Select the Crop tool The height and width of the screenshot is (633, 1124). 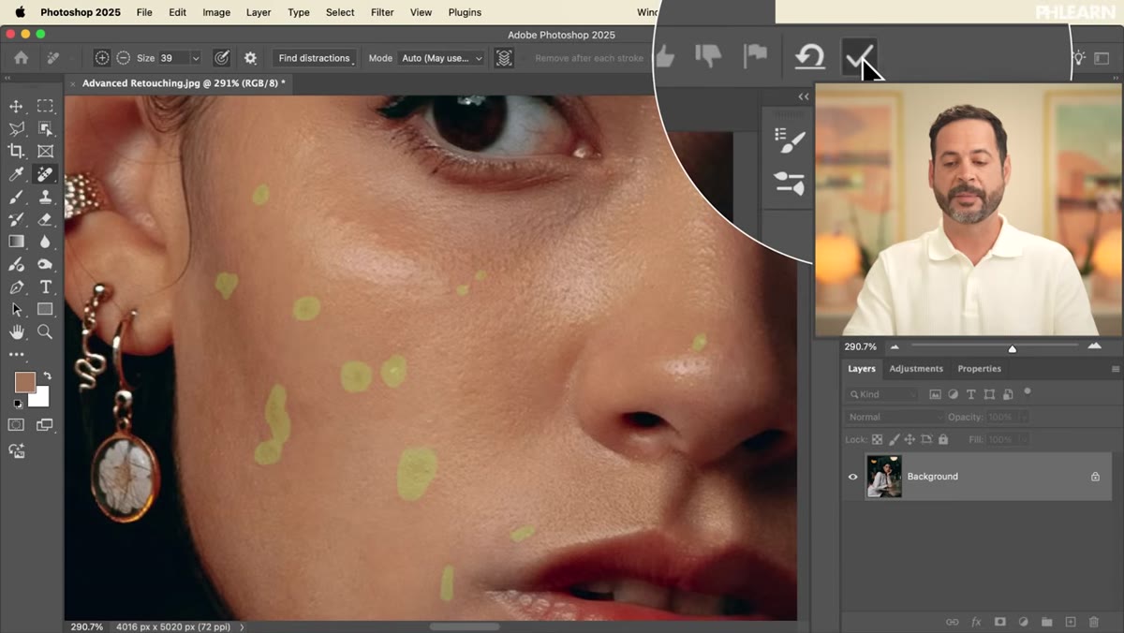tap(16, 151)
